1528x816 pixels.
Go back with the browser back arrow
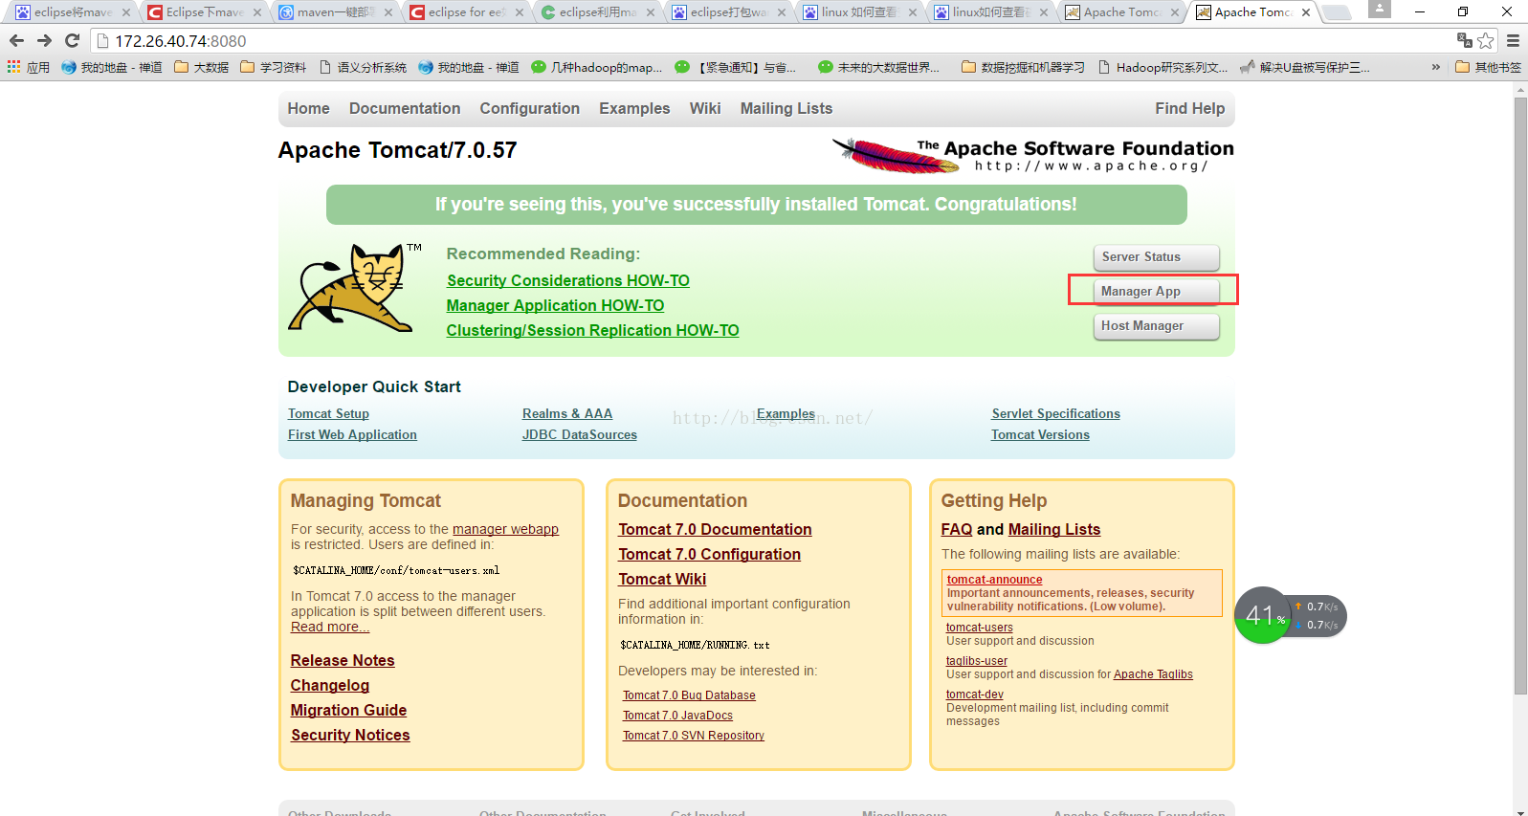(16, 41)
